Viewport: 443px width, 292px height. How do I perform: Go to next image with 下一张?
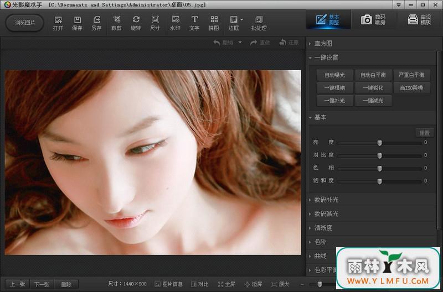point(42,284)
